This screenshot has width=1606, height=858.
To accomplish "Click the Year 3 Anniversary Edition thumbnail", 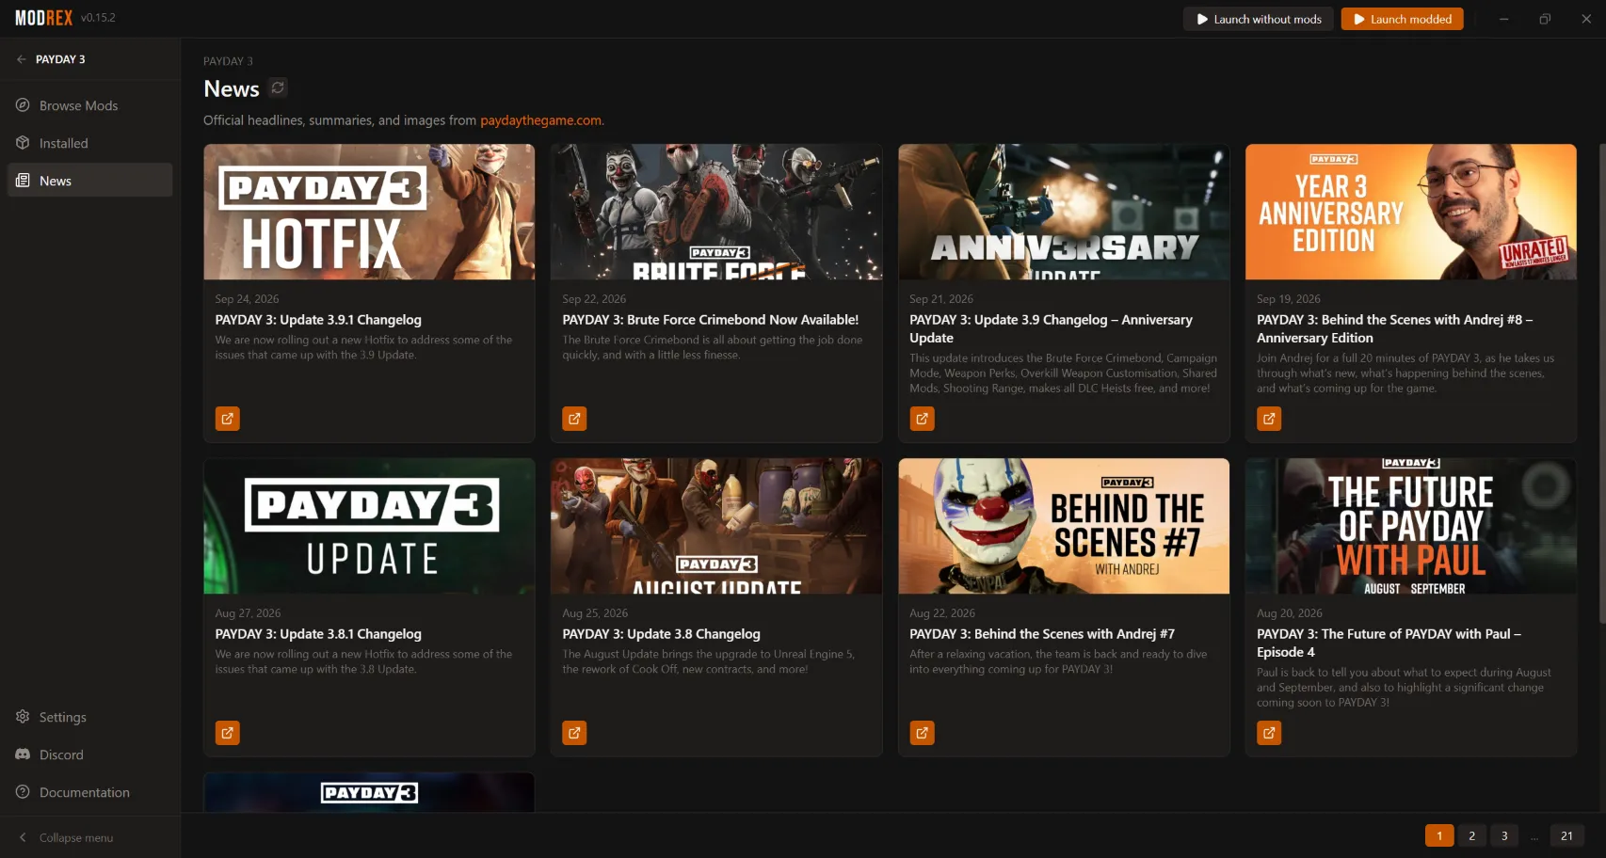I will (1411, 212).
